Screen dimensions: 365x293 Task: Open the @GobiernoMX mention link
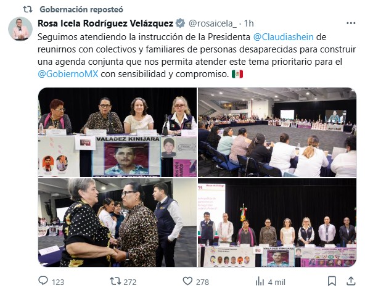point(68,74)
